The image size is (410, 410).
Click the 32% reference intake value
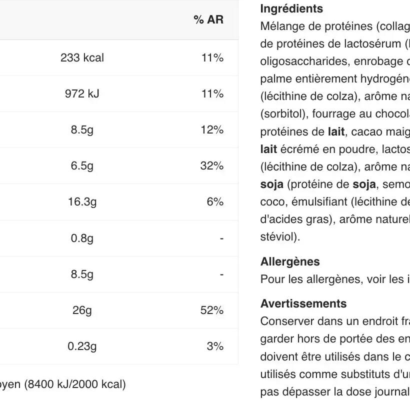pos(212,166)
